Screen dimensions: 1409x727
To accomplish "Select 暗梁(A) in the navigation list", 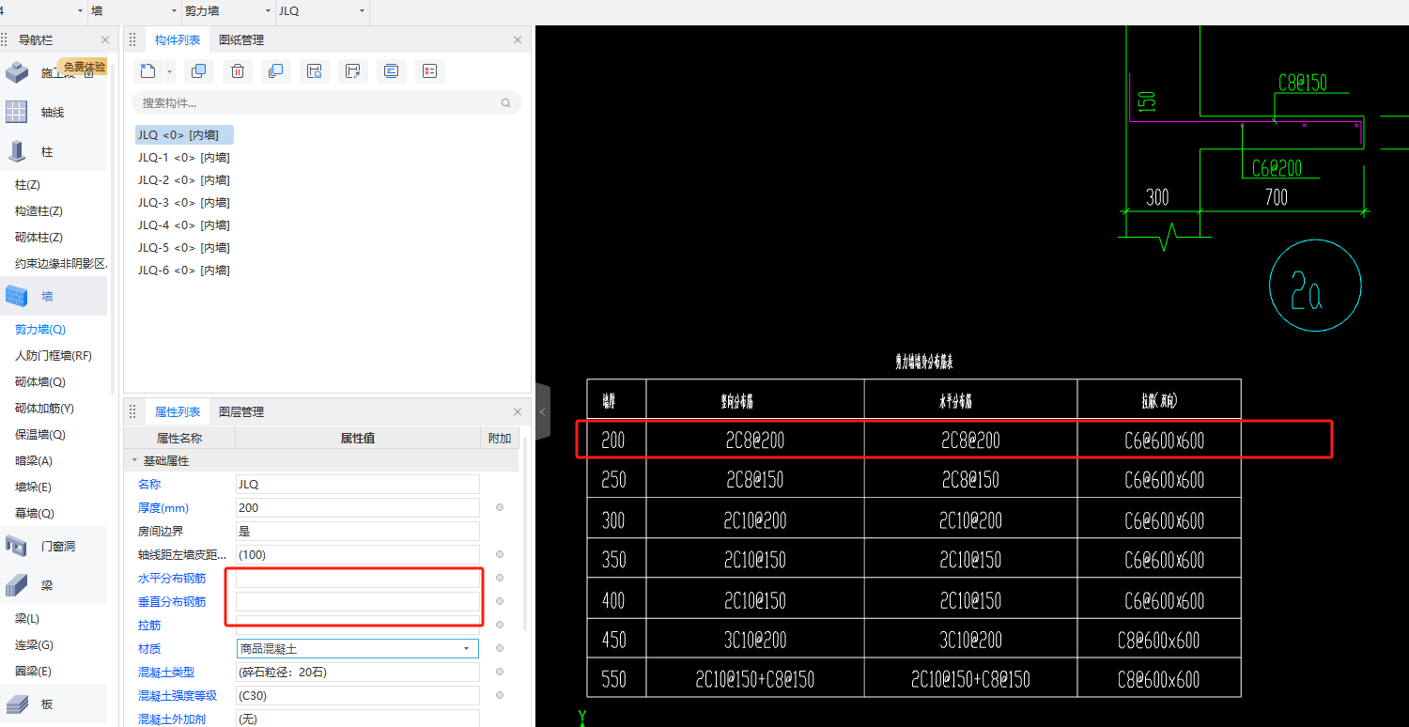I will coord(34,462).
